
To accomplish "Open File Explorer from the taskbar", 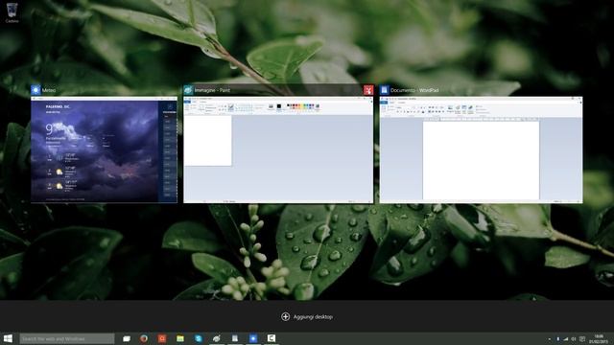I will coord(180,338).
